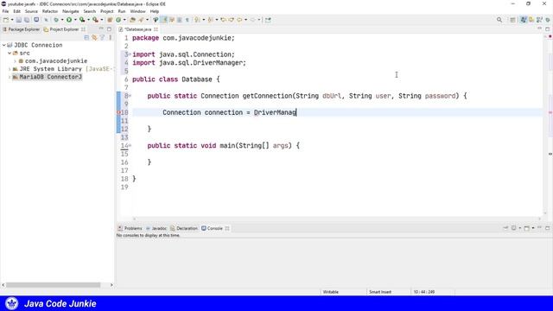Click error marker on line 10 gutter

(x=118, y=112)
